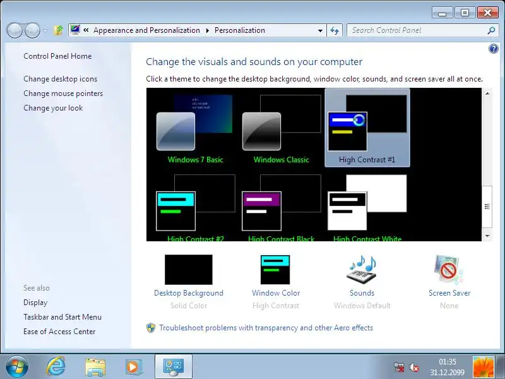
Task: Apply the High Contrast White theme
Action: coord(367,208)
